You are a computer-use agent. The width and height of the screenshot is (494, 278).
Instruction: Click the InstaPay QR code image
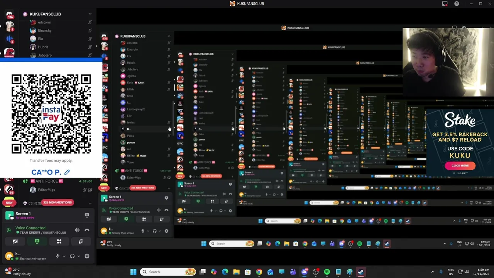click(x=51, y=114)
